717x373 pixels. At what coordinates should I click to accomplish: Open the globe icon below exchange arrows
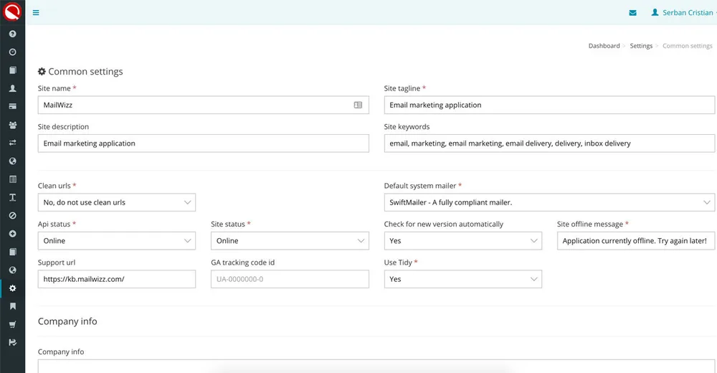13,161
